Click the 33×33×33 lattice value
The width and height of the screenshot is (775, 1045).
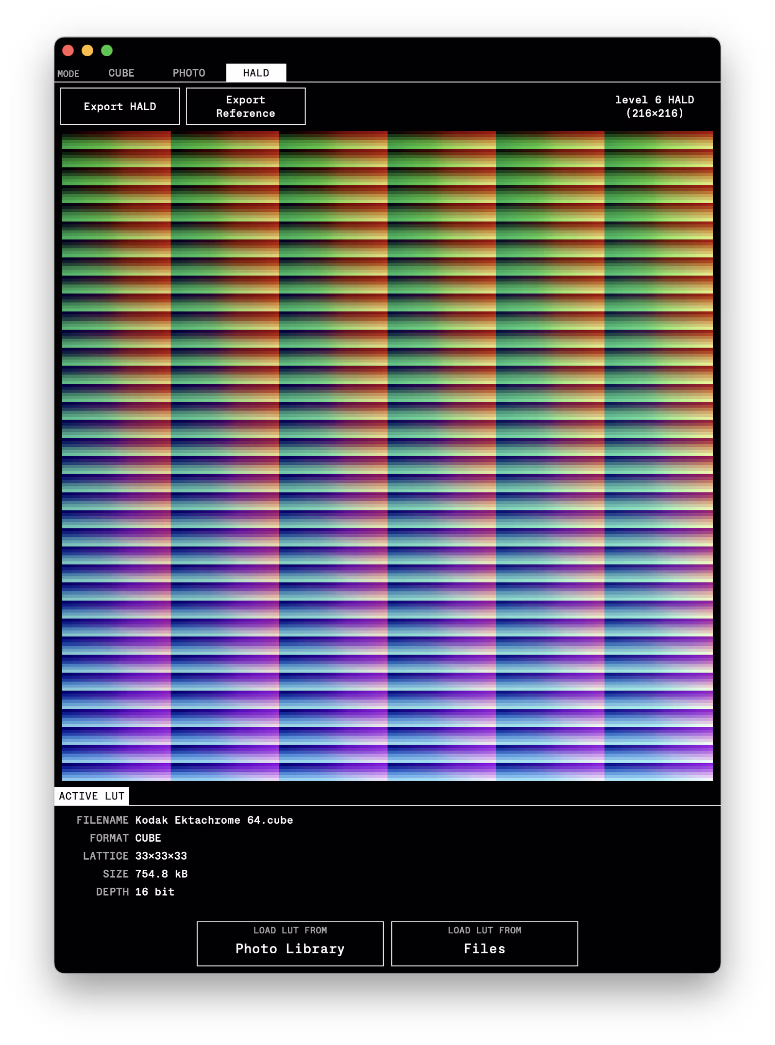click(161, 856)
